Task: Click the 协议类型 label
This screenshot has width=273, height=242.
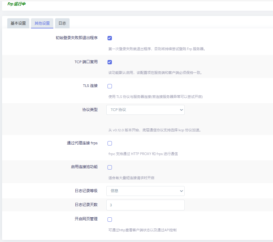Action: (90, 110)
